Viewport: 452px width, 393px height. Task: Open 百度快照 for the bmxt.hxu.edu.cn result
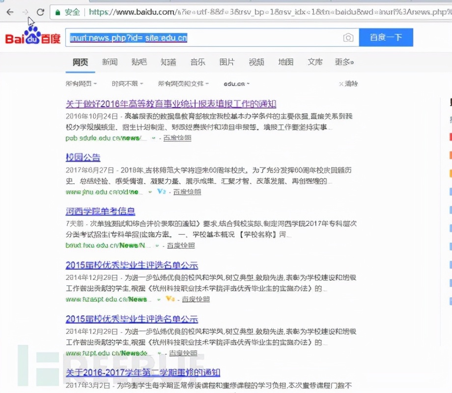181,245
